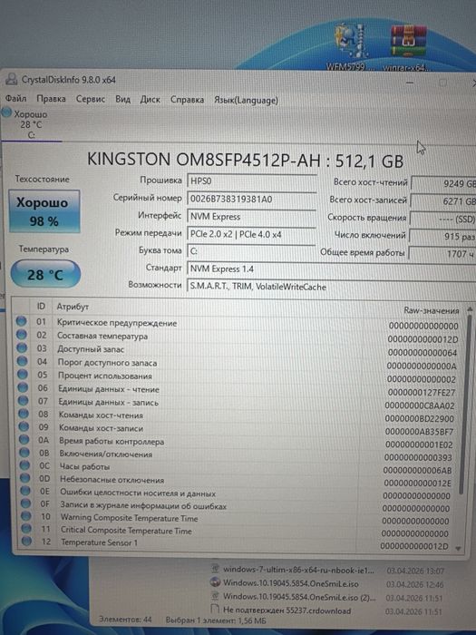Click the ID column header
476x635 pixels.
click(41, 307)
